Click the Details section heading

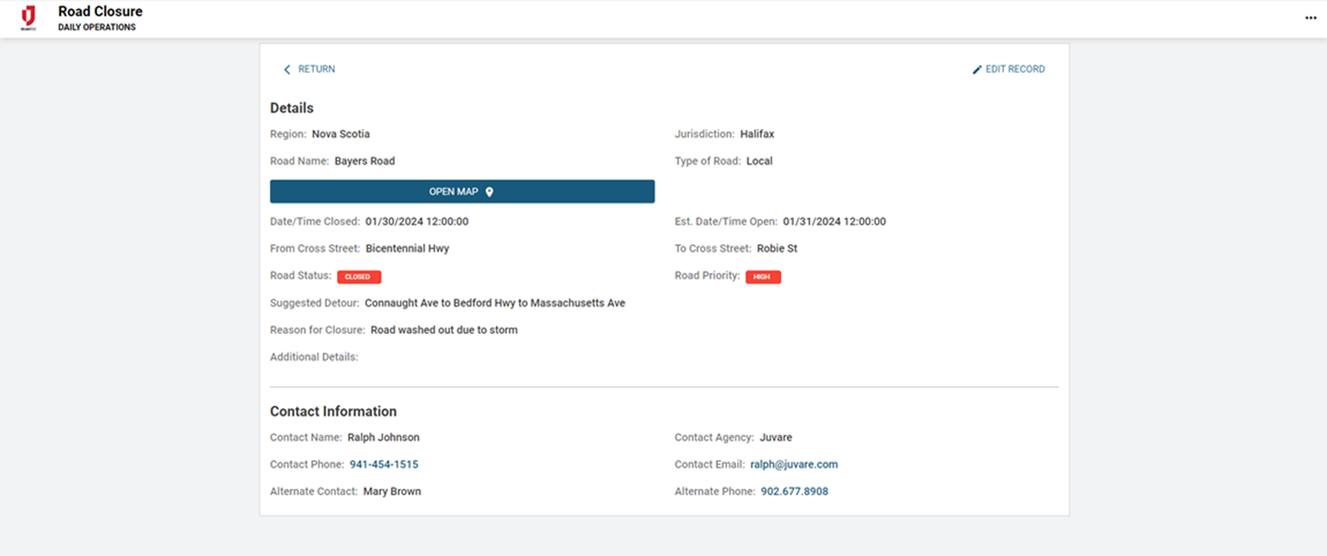click(292, 109)
